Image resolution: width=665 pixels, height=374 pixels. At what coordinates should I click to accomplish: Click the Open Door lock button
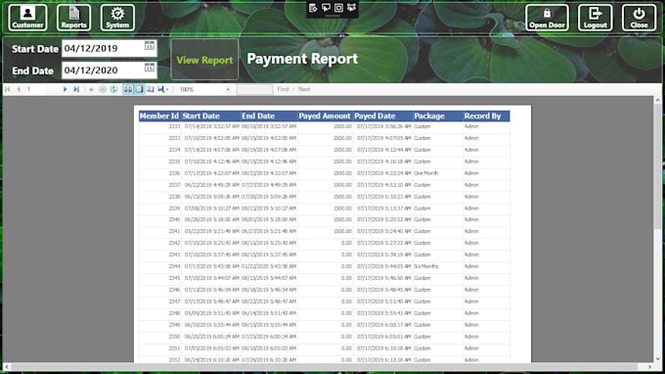coord(547,18)
